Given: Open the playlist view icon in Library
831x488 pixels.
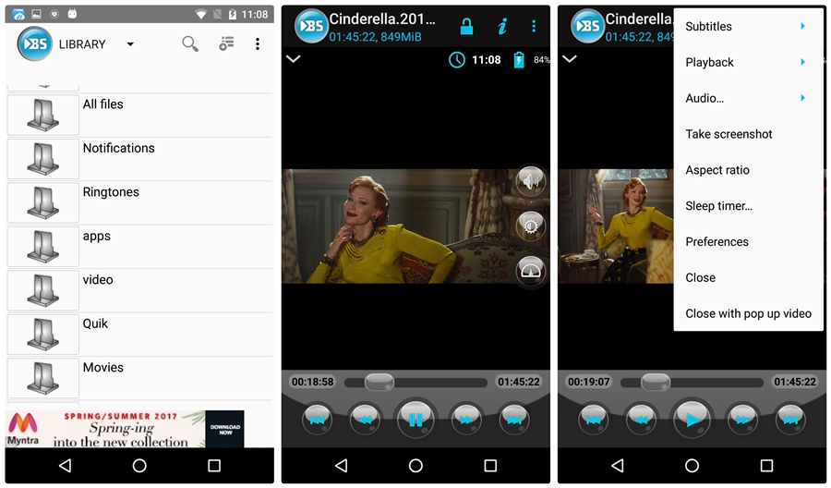Looking at the screenshot, I should click(226, 43).
